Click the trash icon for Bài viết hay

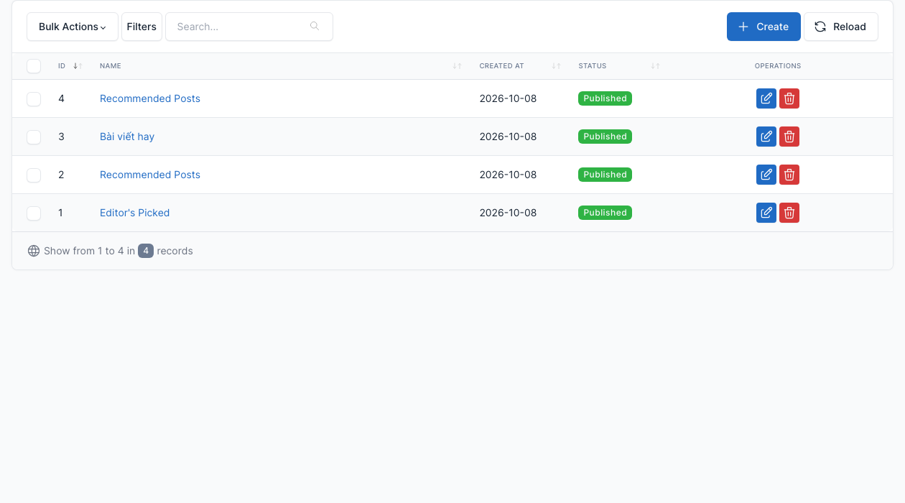click(x=789, y=137)
